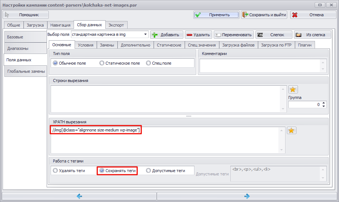Go to next page with right arrow
This screenshot has width=339, height=202.
click(x=247, y=196)
